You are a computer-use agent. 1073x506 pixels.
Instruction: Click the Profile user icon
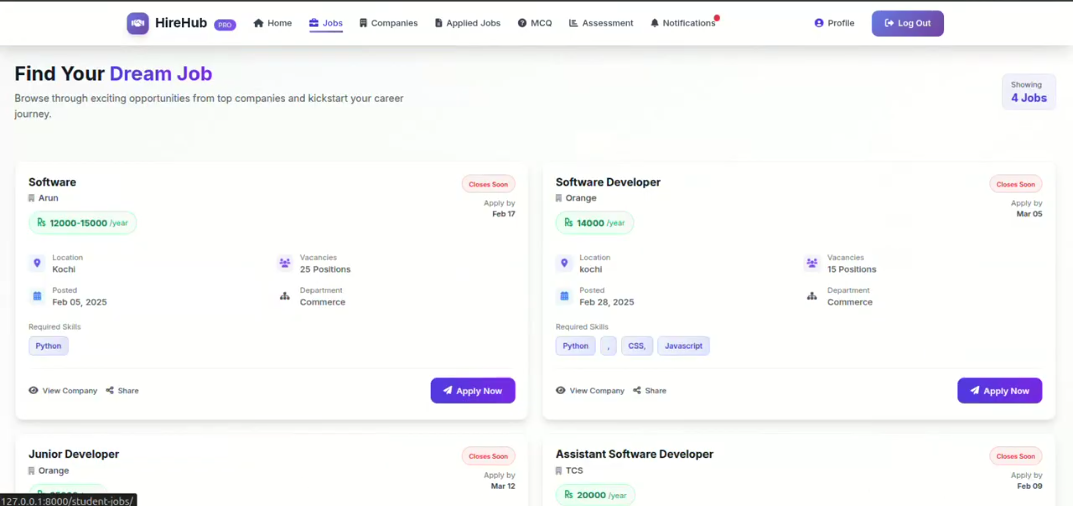pyautogui.click(x=818, y=23)
